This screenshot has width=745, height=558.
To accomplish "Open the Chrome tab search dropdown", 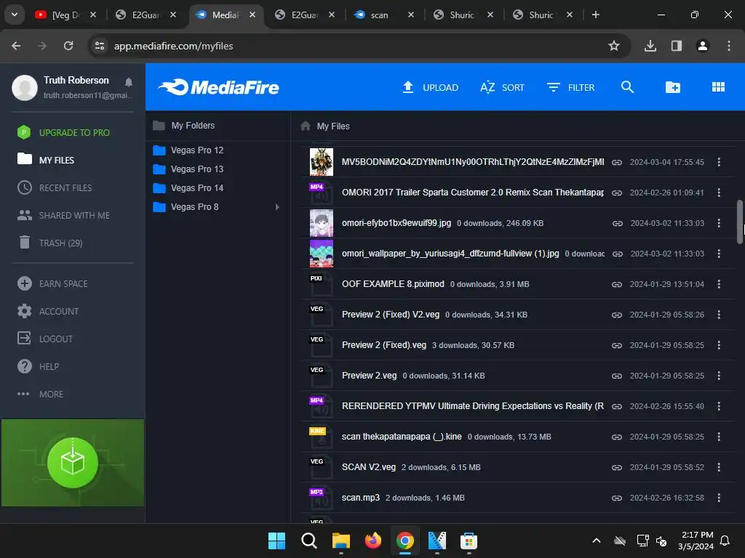I will point(15,15).
